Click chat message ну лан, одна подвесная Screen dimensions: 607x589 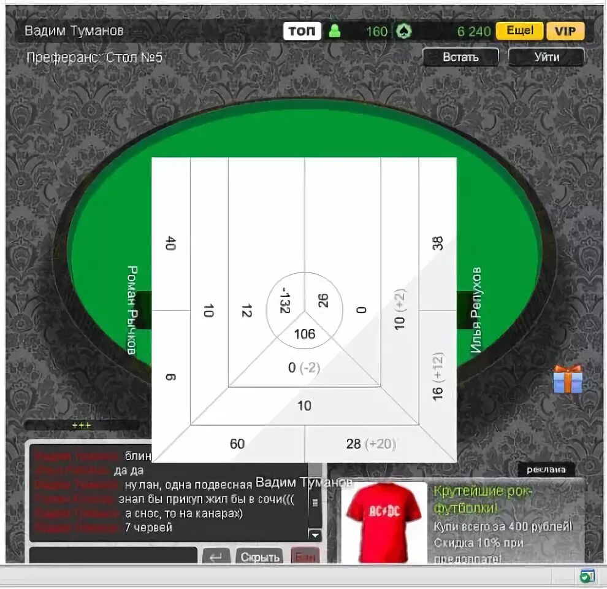click(x=188, y=485)
